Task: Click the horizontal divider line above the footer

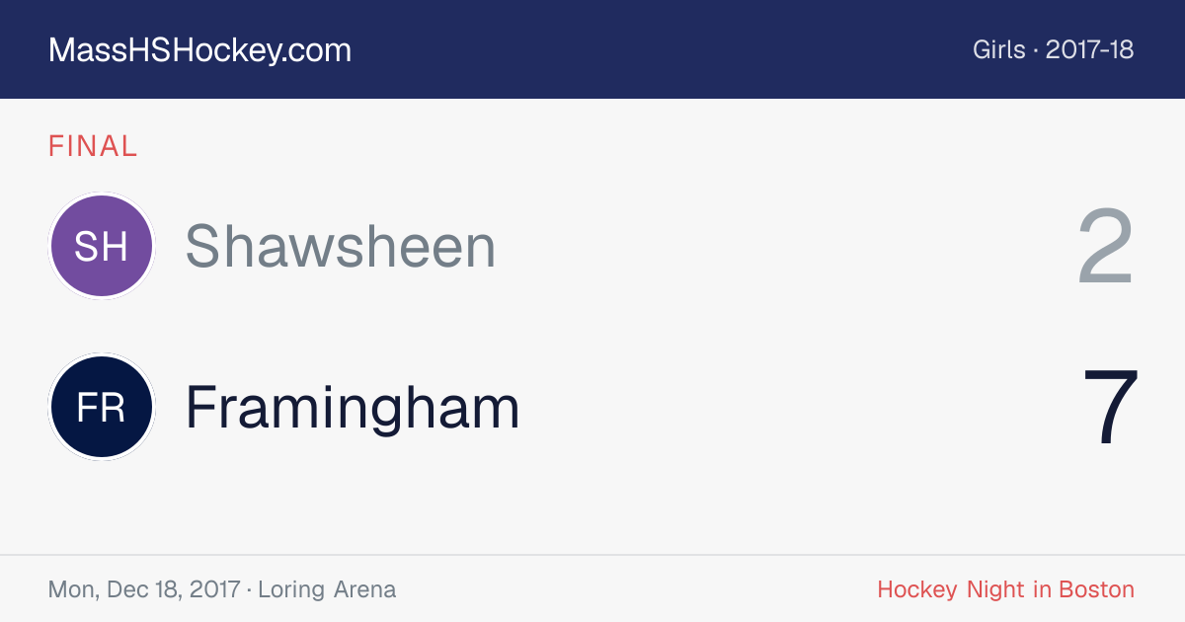Action: pyautogui.click(x=592, y=555)
